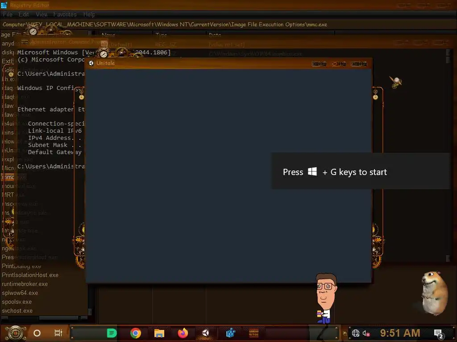Close the Unitale window
457x342 pixels.
click(x=359, y=64)
